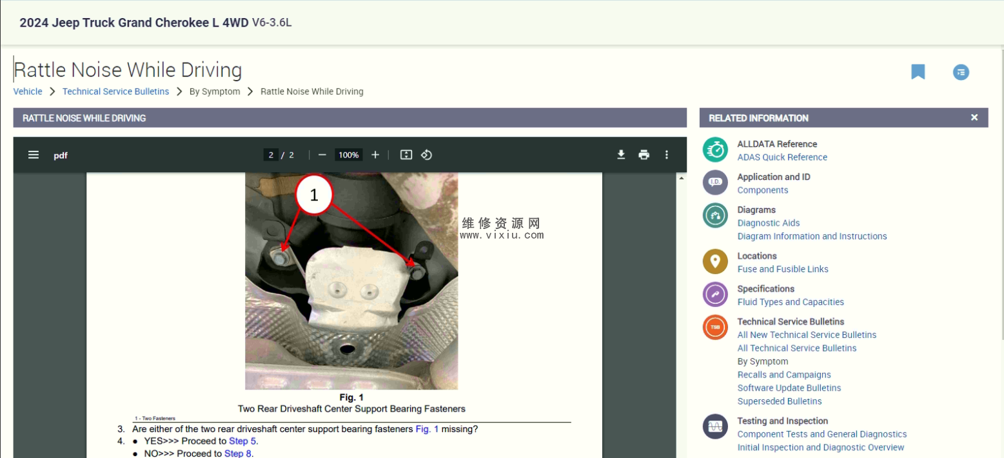The width and height of the screenshot is (1004, 458).
Task: Open Initial Inspection and Diagnostic Overview
Action: coord(821,448)
